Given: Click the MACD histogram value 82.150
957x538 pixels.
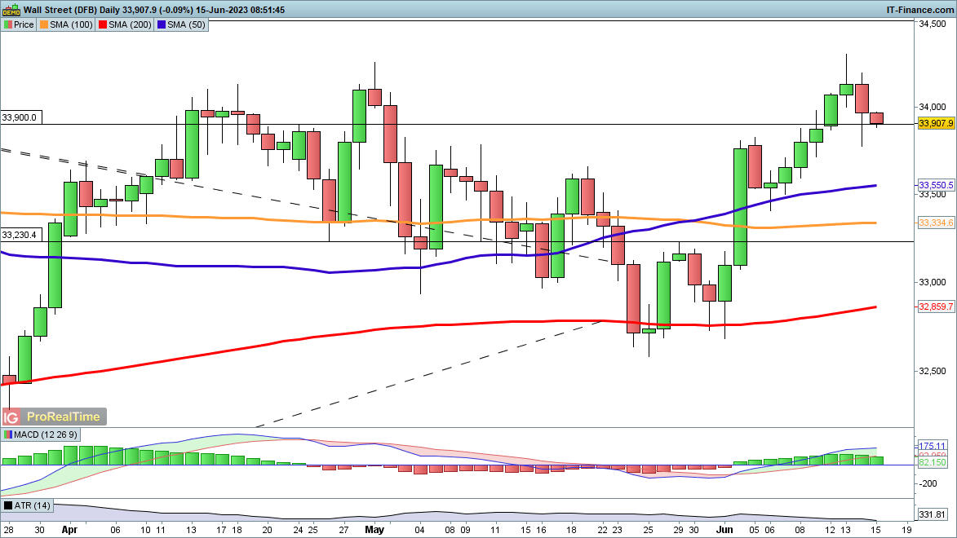Looking at the screenshot, I should 933,463.
